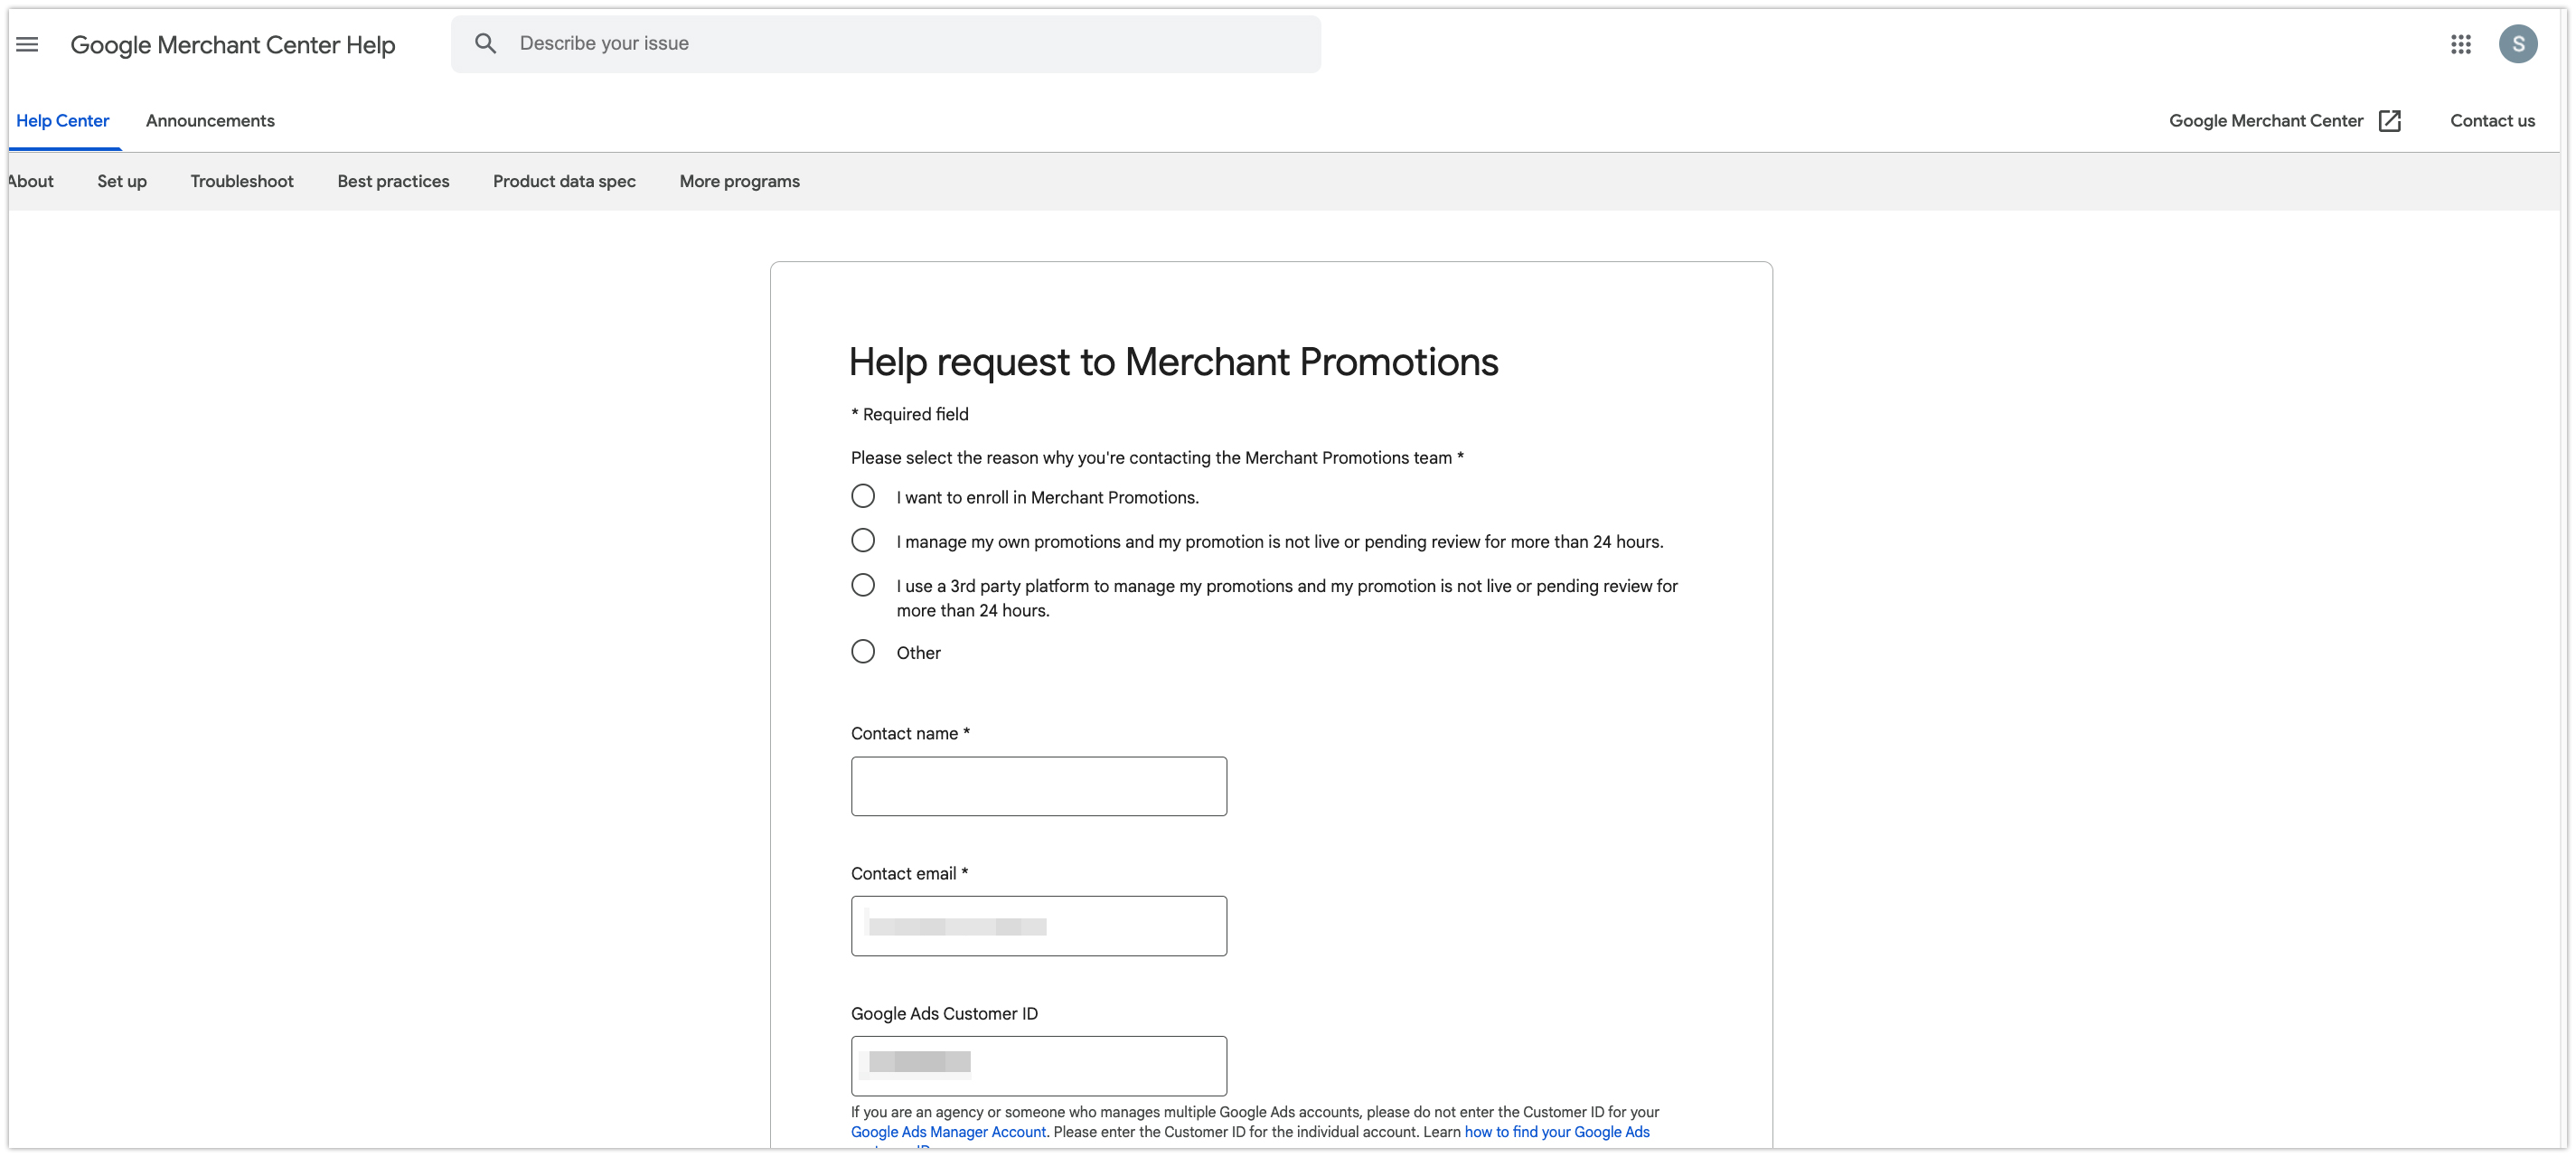The image size is (2576, 1157).
Task: Open the Best practices menu
Action: click(x=393, y=181)
